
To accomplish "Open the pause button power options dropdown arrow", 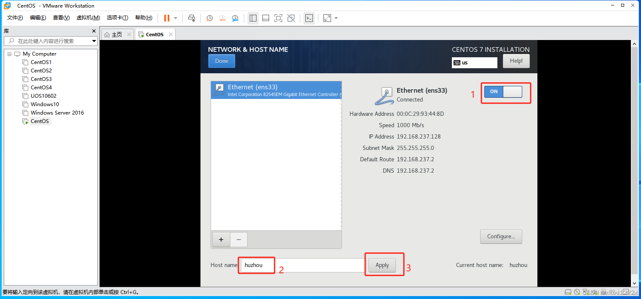I will coord(176,18).
